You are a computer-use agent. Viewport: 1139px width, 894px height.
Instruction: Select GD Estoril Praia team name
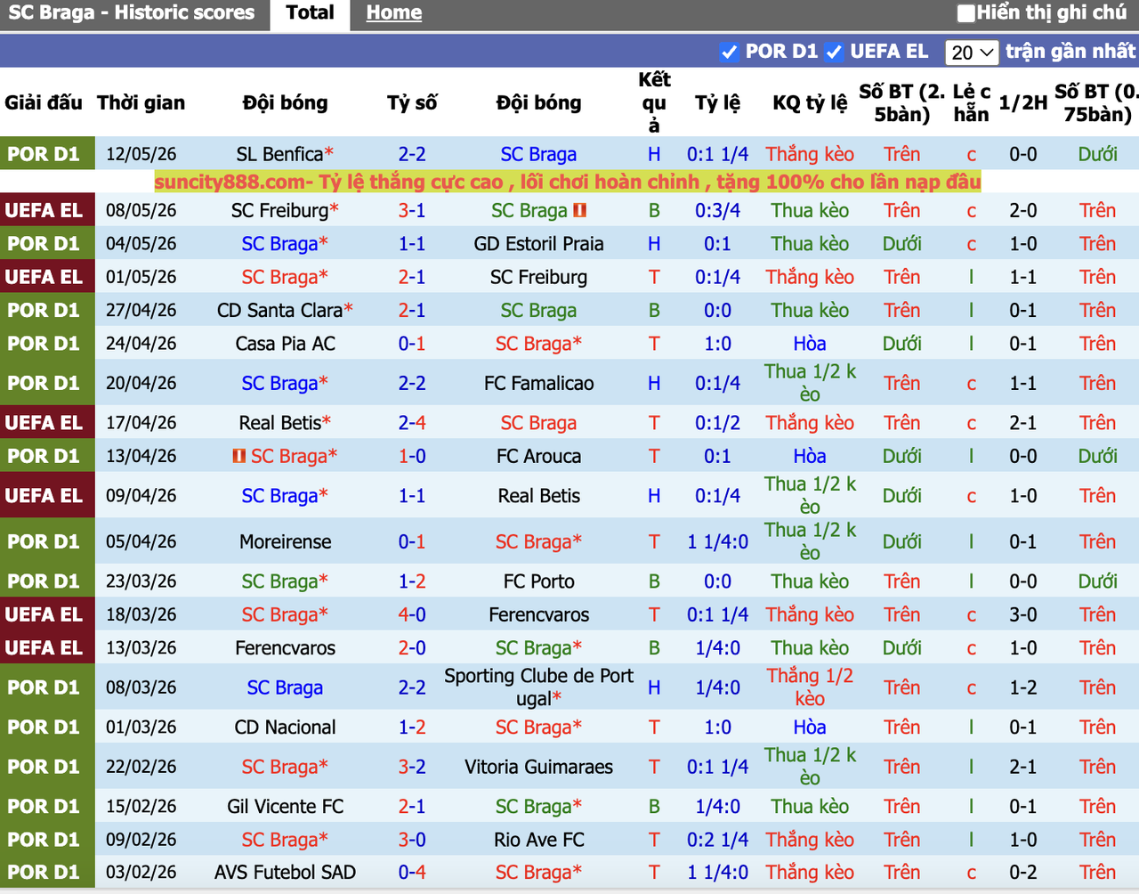(538, 244)
